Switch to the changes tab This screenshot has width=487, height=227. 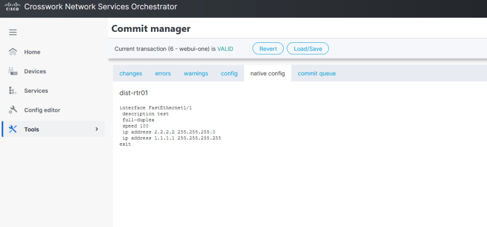tap(131, 73)
